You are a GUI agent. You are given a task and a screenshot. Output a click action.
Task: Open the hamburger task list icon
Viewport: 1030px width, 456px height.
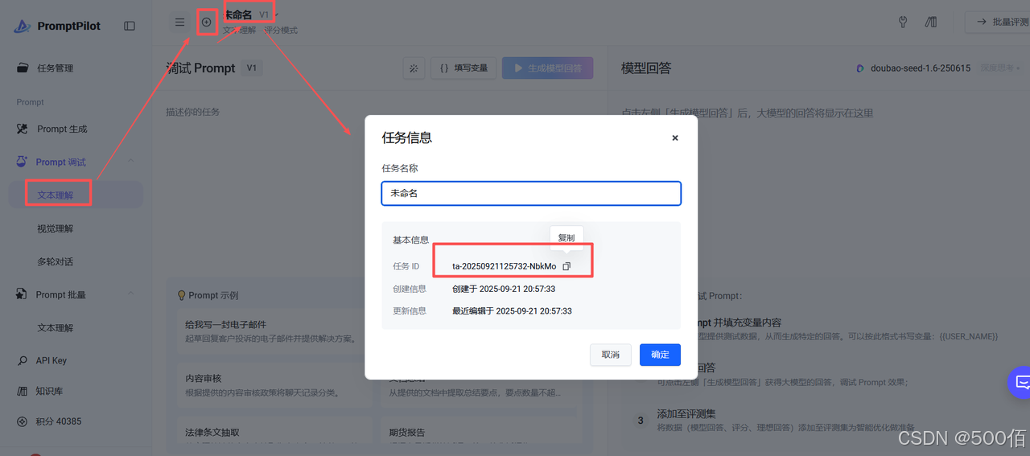click(x=179, y=22)
